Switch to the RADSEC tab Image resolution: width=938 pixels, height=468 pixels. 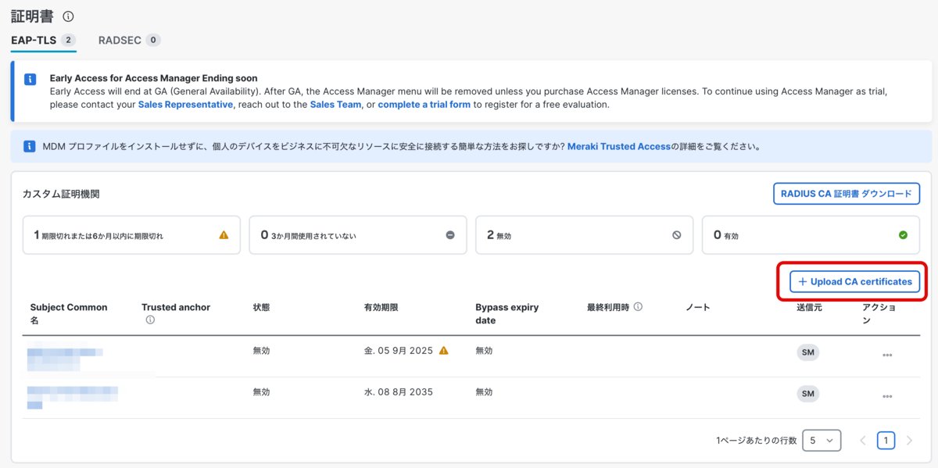(129, 40)
